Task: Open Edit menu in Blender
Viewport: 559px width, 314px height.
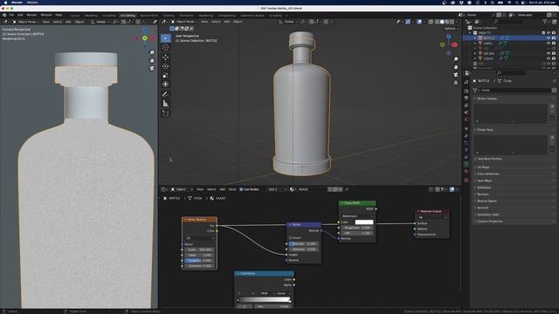Action: click(20, 16)
